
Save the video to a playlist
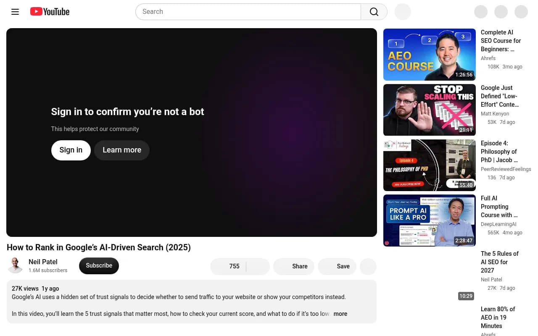pyautogui.click(x=337, y=267)
